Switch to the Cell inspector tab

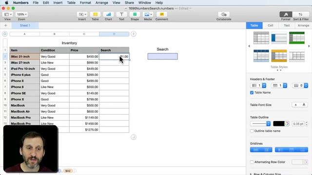tap(270, 25)
